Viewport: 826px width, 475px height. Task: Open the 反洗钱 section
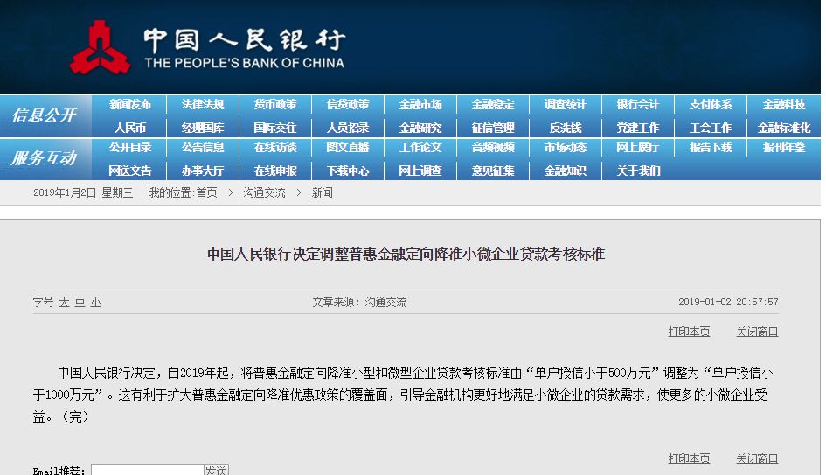(566, 128)
